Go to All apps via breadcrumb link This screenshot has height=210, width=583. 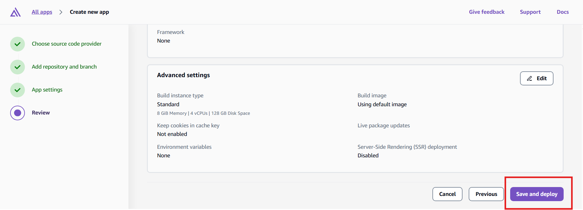(x=42, y=12)
